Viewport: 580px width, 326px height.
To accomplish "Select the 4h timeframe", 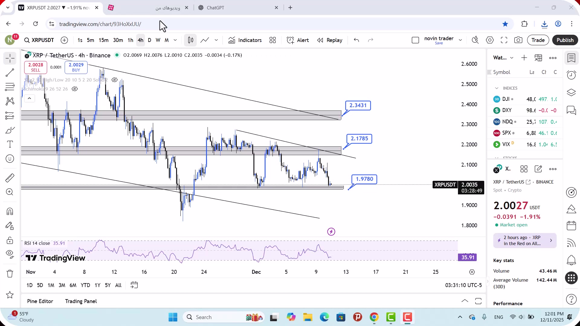I will click(140, 40).
